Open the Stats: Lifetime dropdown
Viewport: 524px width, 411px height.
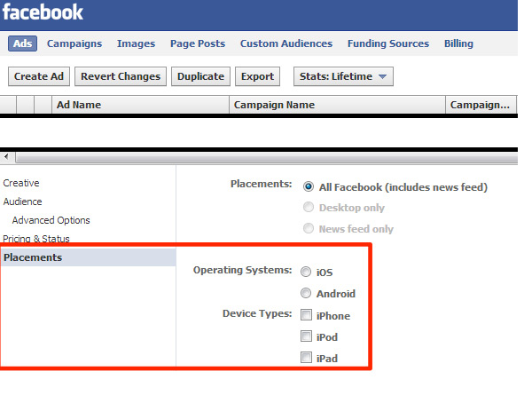click(343, 76)
